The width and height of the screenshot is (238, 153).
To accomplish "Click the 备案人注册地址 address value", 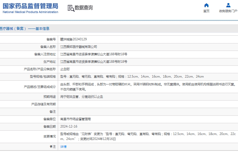I will (x=94, y=54).
